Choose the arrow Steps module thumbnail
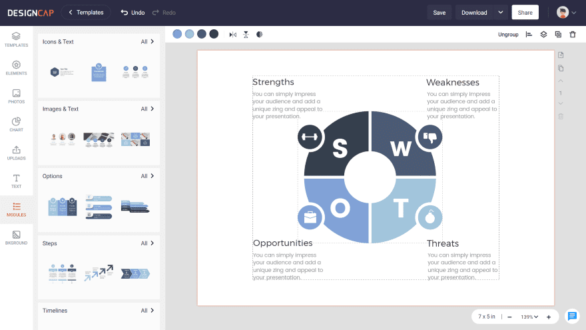The image size is (586, 330). pos(99,273)
